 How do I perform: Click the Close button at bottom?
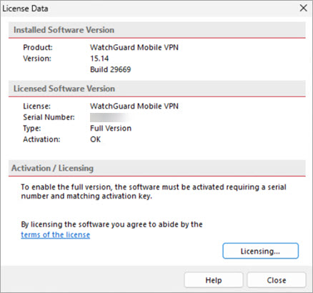(x=277, y=280)
